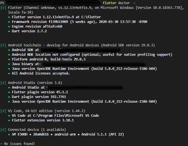
Task: Click the checkmark beside VS Code
Action: coord(3,111)
